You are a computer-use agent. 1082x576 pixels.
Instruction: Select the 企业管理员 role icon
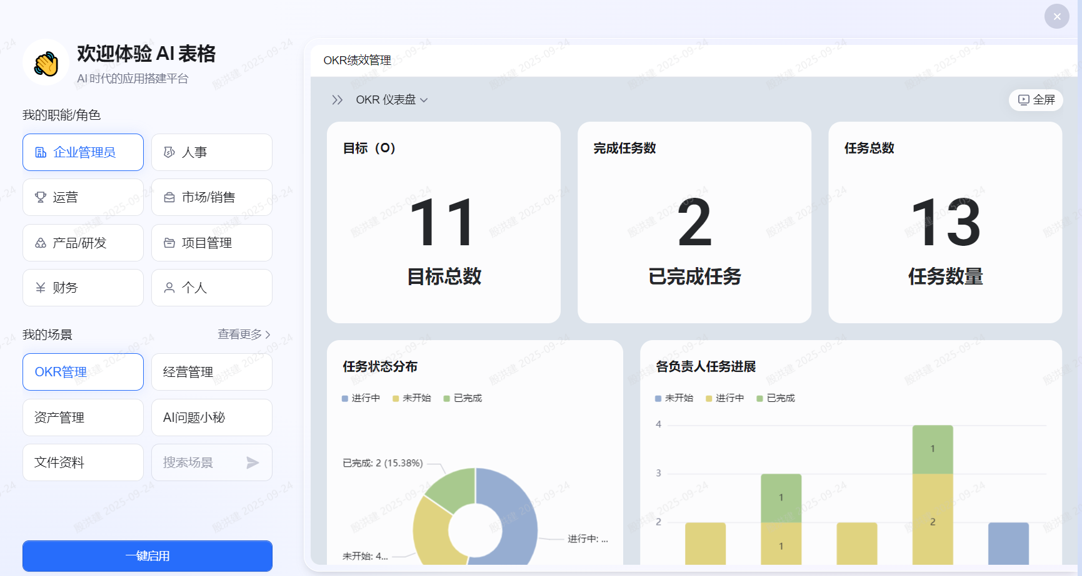[x=40, y=152]
